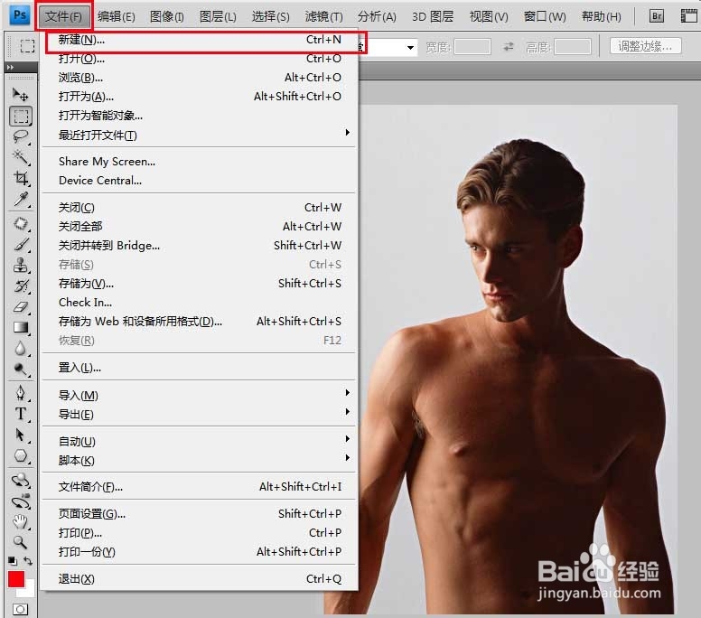Image resolution: width=701 pixels, height=618 pixels.
Task: Select the Eraser tool
Action: click(21, 307)
